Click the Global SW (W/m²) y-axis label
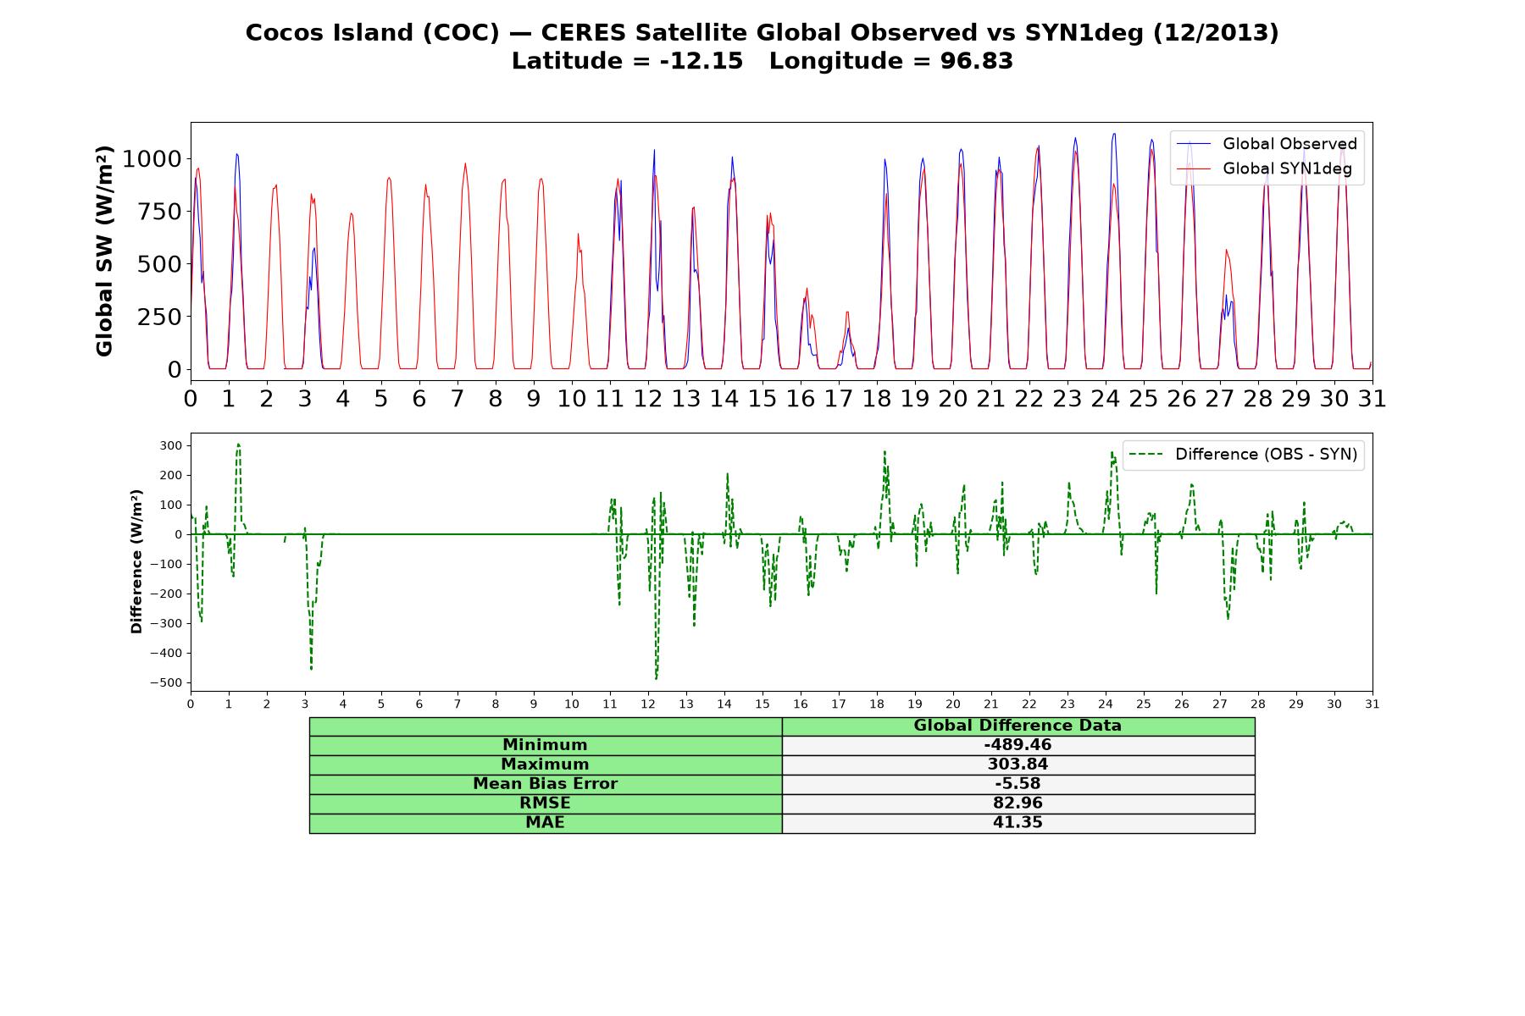The height and width of the screenshot is (1016, 1525). coord(104,251)
